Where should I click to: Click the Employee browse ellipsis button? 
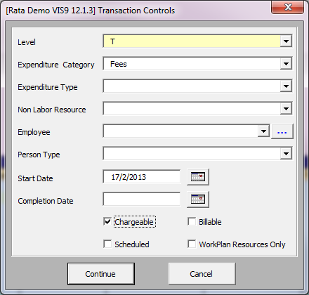282,131
